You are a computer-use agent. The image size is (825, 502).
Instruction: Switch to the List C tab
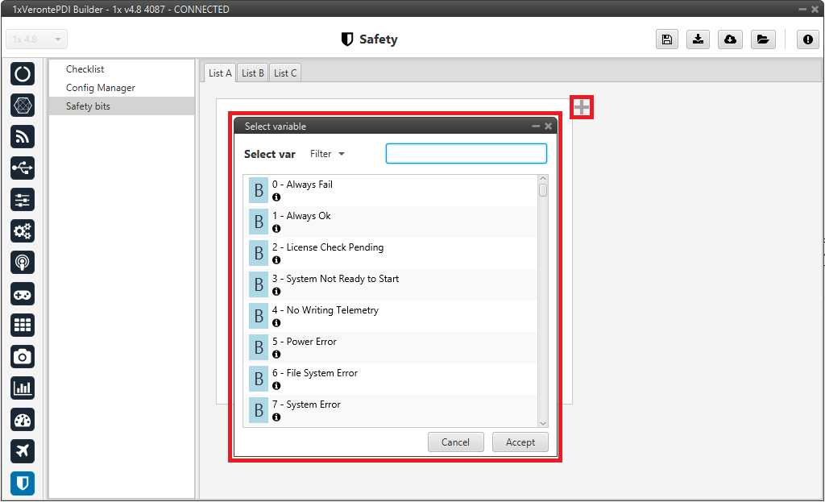coord(285,73)
